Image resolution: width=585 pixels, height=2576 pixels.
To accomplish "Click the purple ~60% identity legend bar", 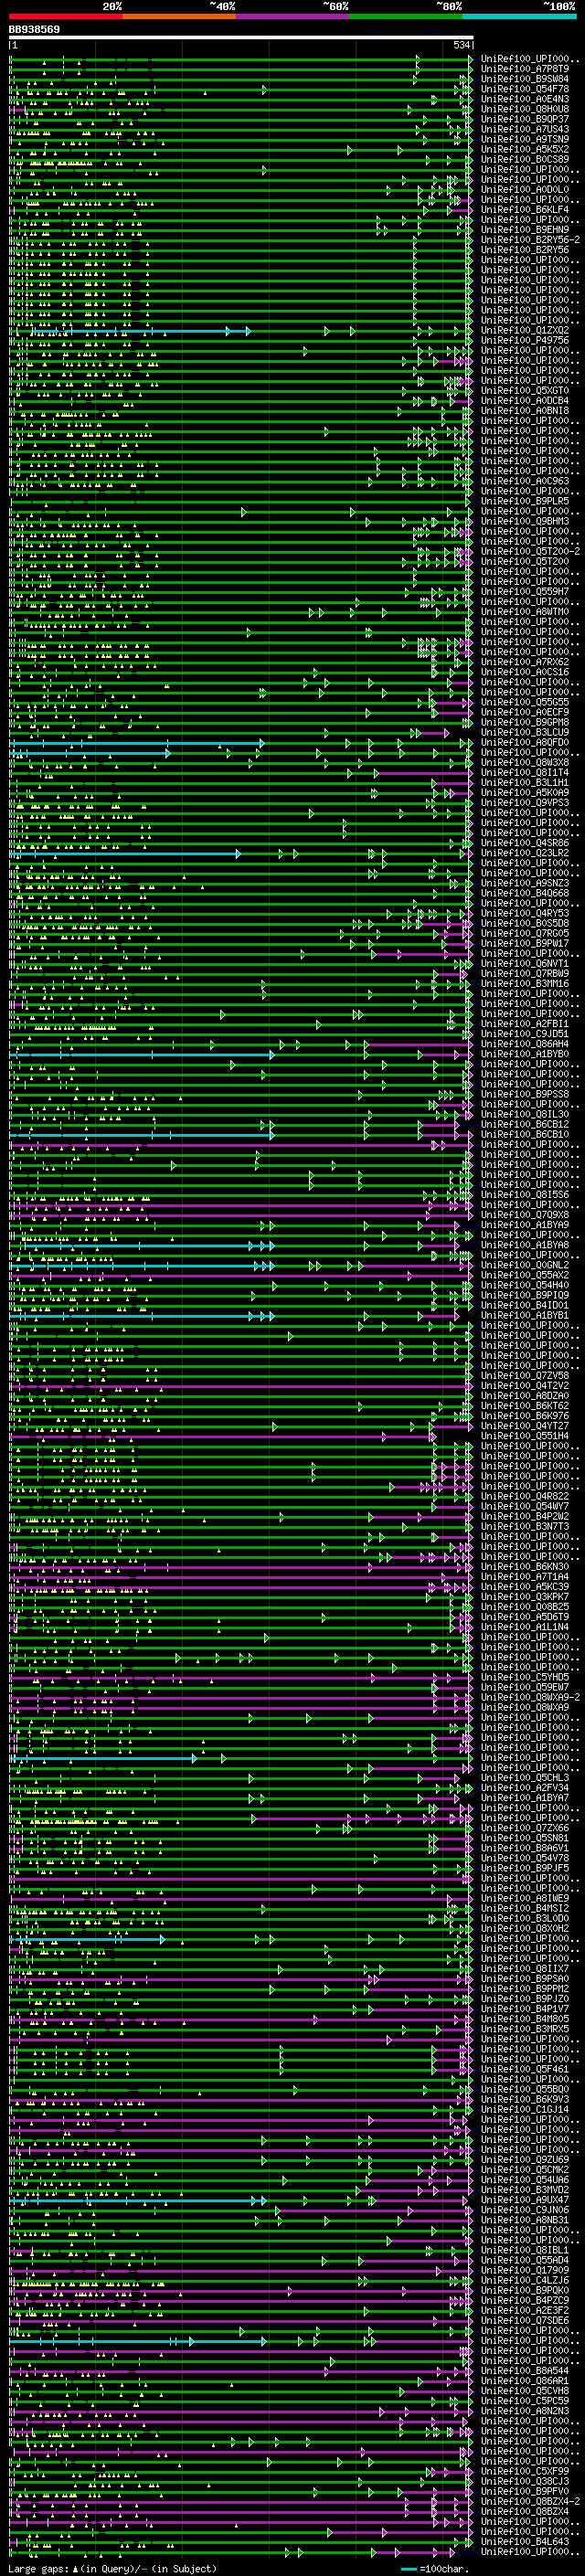I will tap(293, 16).
